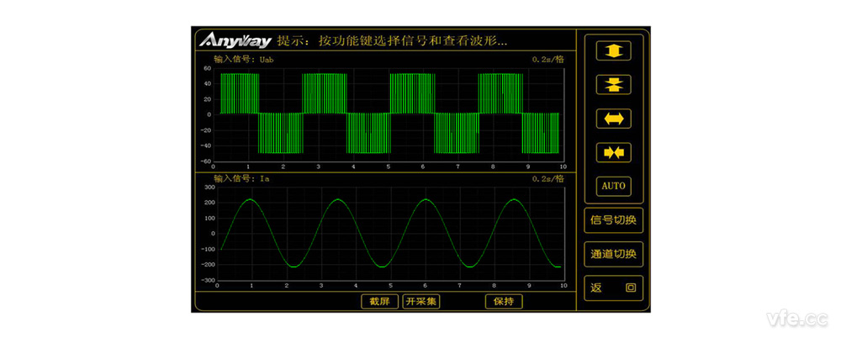The height and width of the screenshot is (338, 841).
Task: Click the vertical compress arrows icon
Action: (613, 84)
